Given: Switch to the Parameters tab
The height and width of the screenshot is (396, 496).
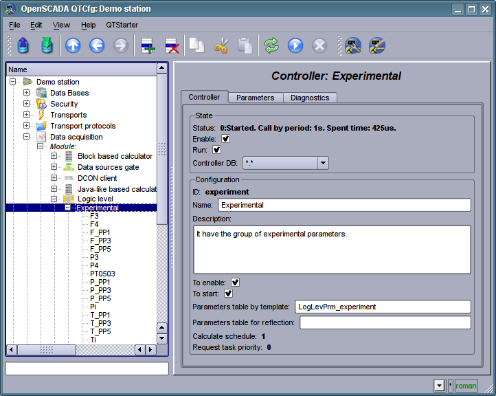Looking at the screenshot, I should (x=256, y=98).
